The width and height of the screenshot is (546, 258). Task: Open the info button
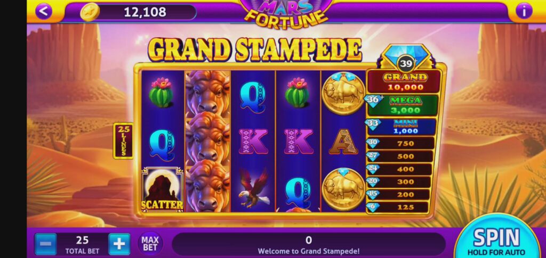(x=524, y=12)
